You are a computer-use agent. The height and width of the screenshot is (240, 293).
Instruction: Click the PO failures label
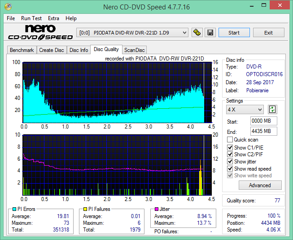click(x=166, y=231)
